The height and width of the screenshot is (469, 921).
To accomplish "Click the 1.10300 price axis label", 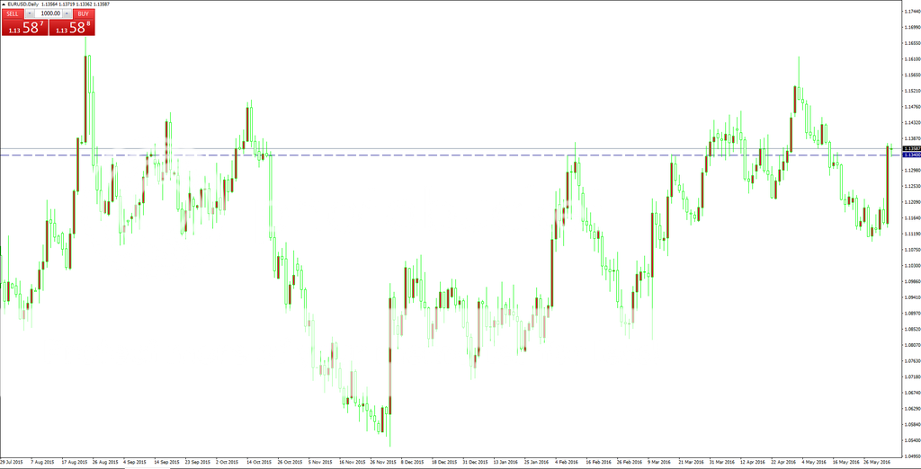I will point(912,265).
